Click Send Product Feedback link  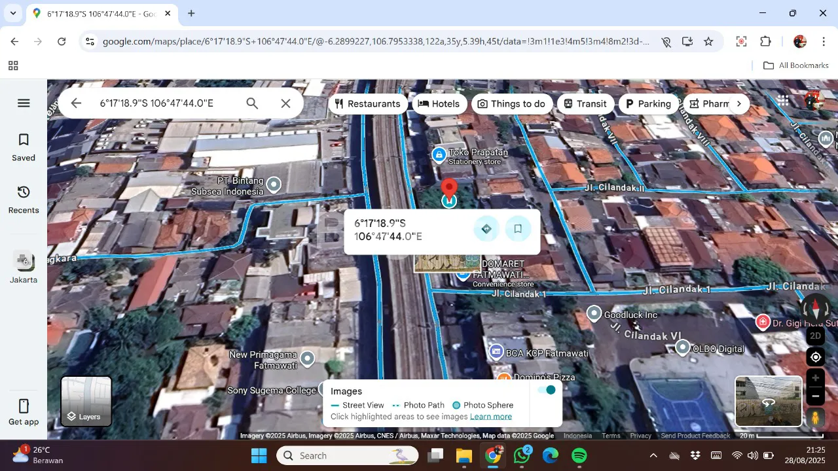coord(695,436)
